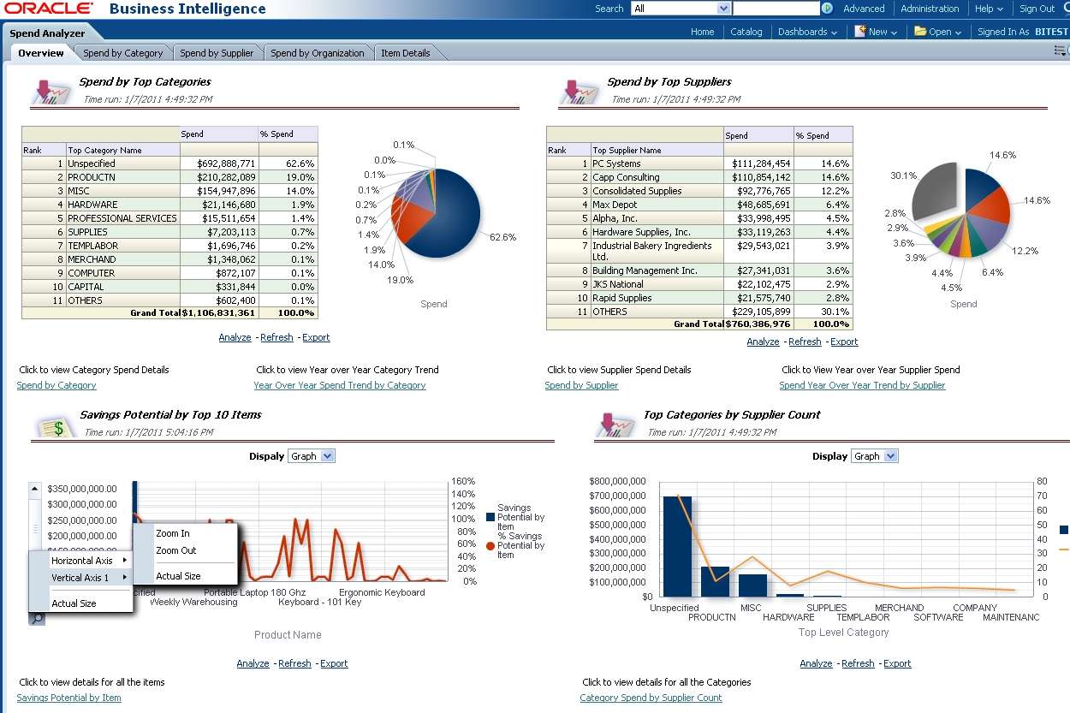Viewport: 1070px width, 713px height.
Task: Click Export under Savings Potential chart
Action: click(x=334, y=663)
